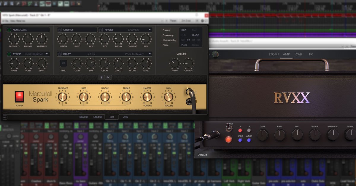Toggle the Stomp power icon
The image size is (356, 186).
click(x=9, y=54)
